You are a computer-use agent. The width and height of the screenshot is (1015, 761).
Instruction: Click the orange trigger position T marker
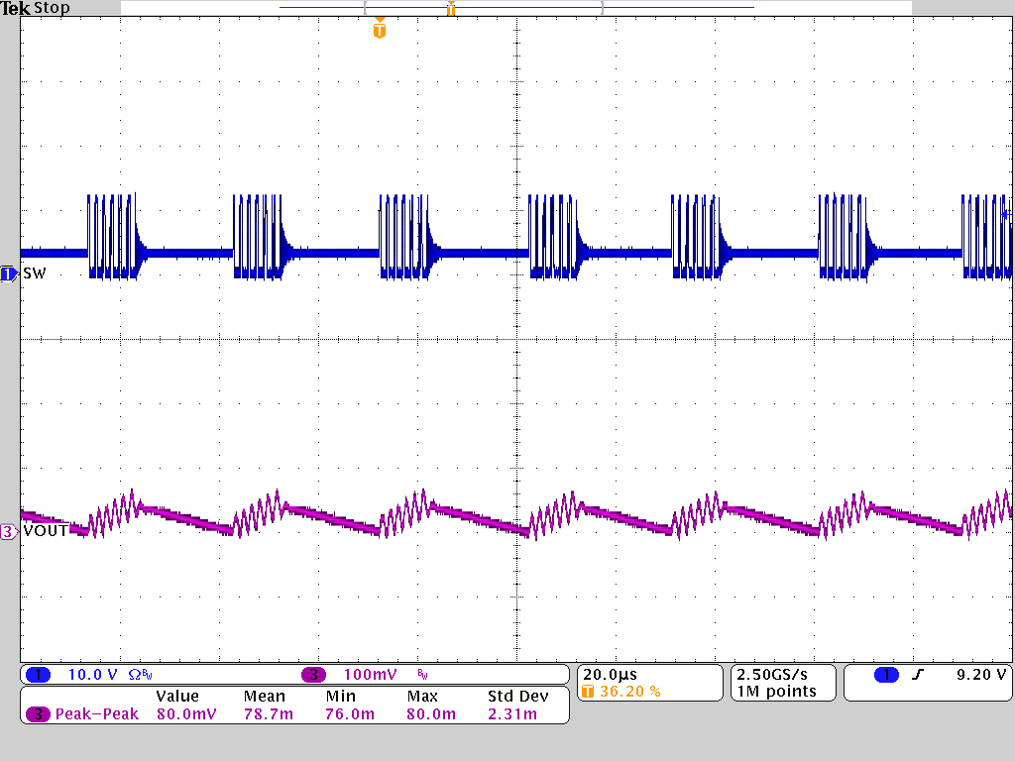(380, 31)
